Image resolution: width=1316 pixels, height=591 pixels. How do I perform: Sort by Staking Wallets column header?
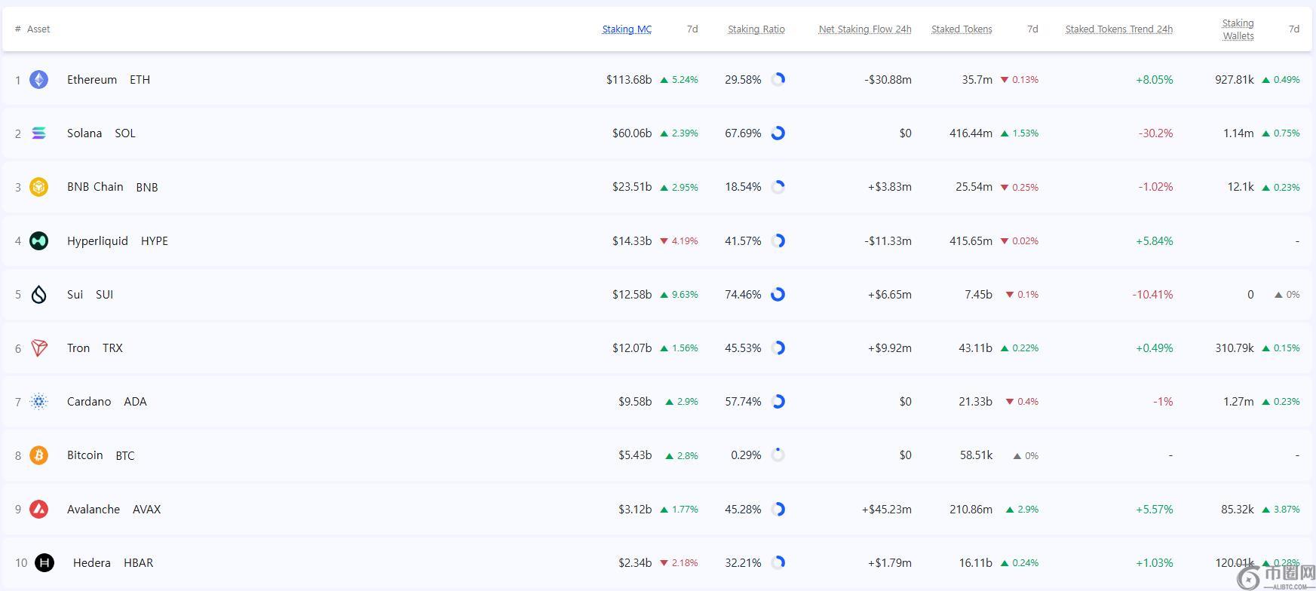pyautogui.click(x=1238, y=29)
